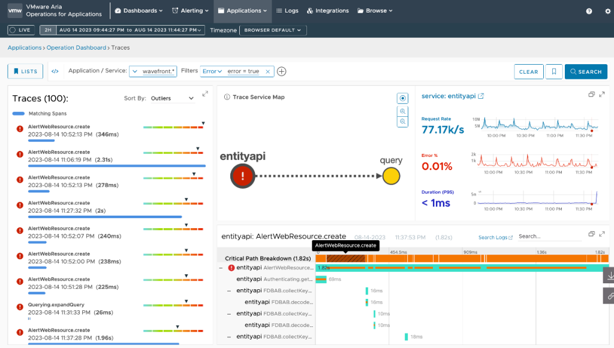Image resolution: width=614 pixels, height=348 pixels.
Task: Run the SEARCH button
Action: click(x=586, y=71)
